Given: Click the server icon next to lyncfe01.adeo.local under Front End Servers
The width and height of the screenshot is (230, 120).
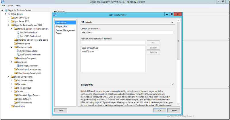Looking at the screenshot, I should pos(18,32).
